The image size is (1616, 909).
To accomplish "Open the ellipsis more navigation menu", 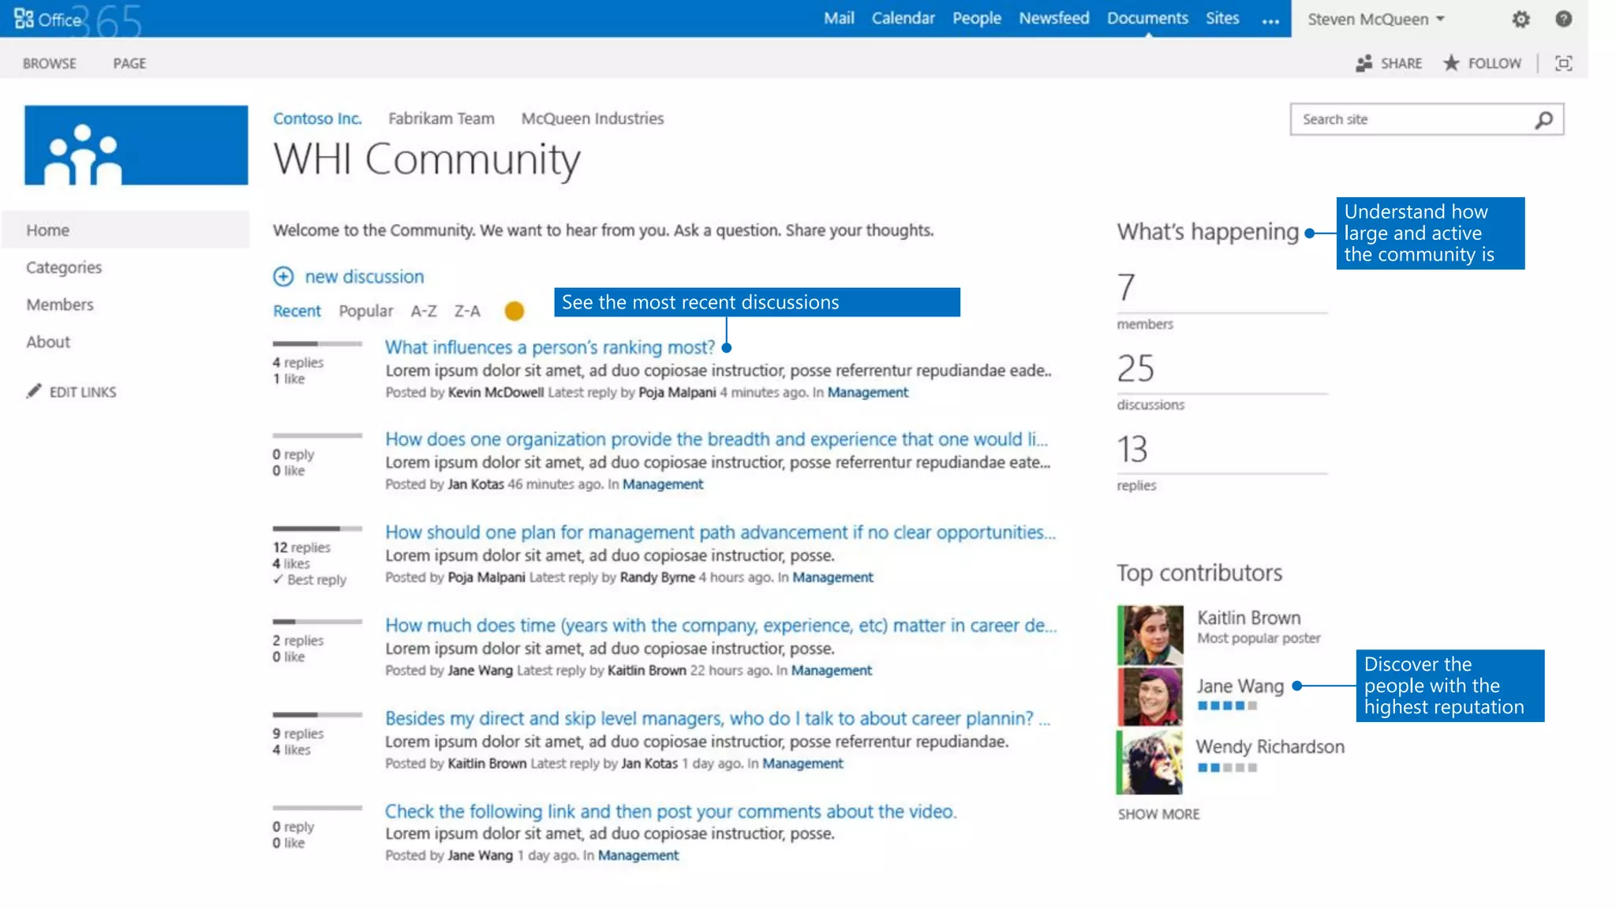I will [x=1270, y=21].
